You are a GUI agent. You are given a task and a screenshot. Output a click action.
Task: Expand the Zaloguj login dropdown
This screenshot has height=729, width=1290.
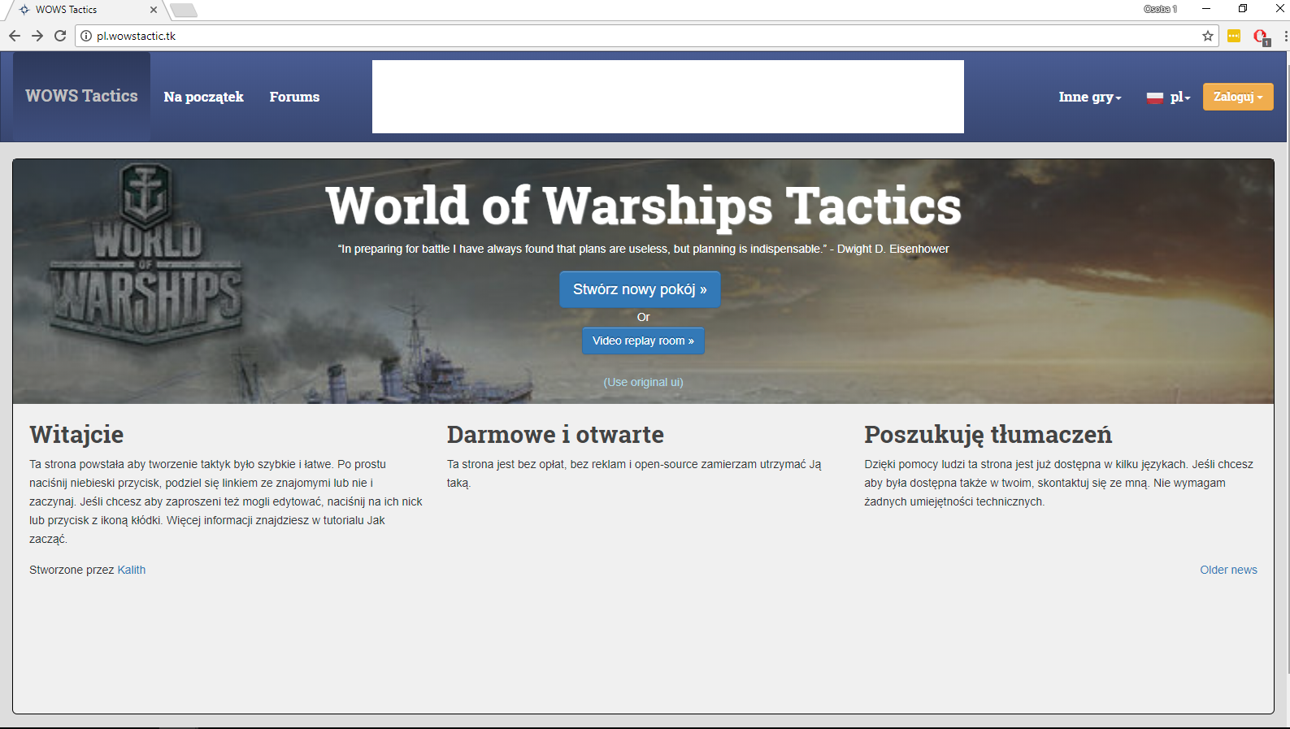point(1237,97)
